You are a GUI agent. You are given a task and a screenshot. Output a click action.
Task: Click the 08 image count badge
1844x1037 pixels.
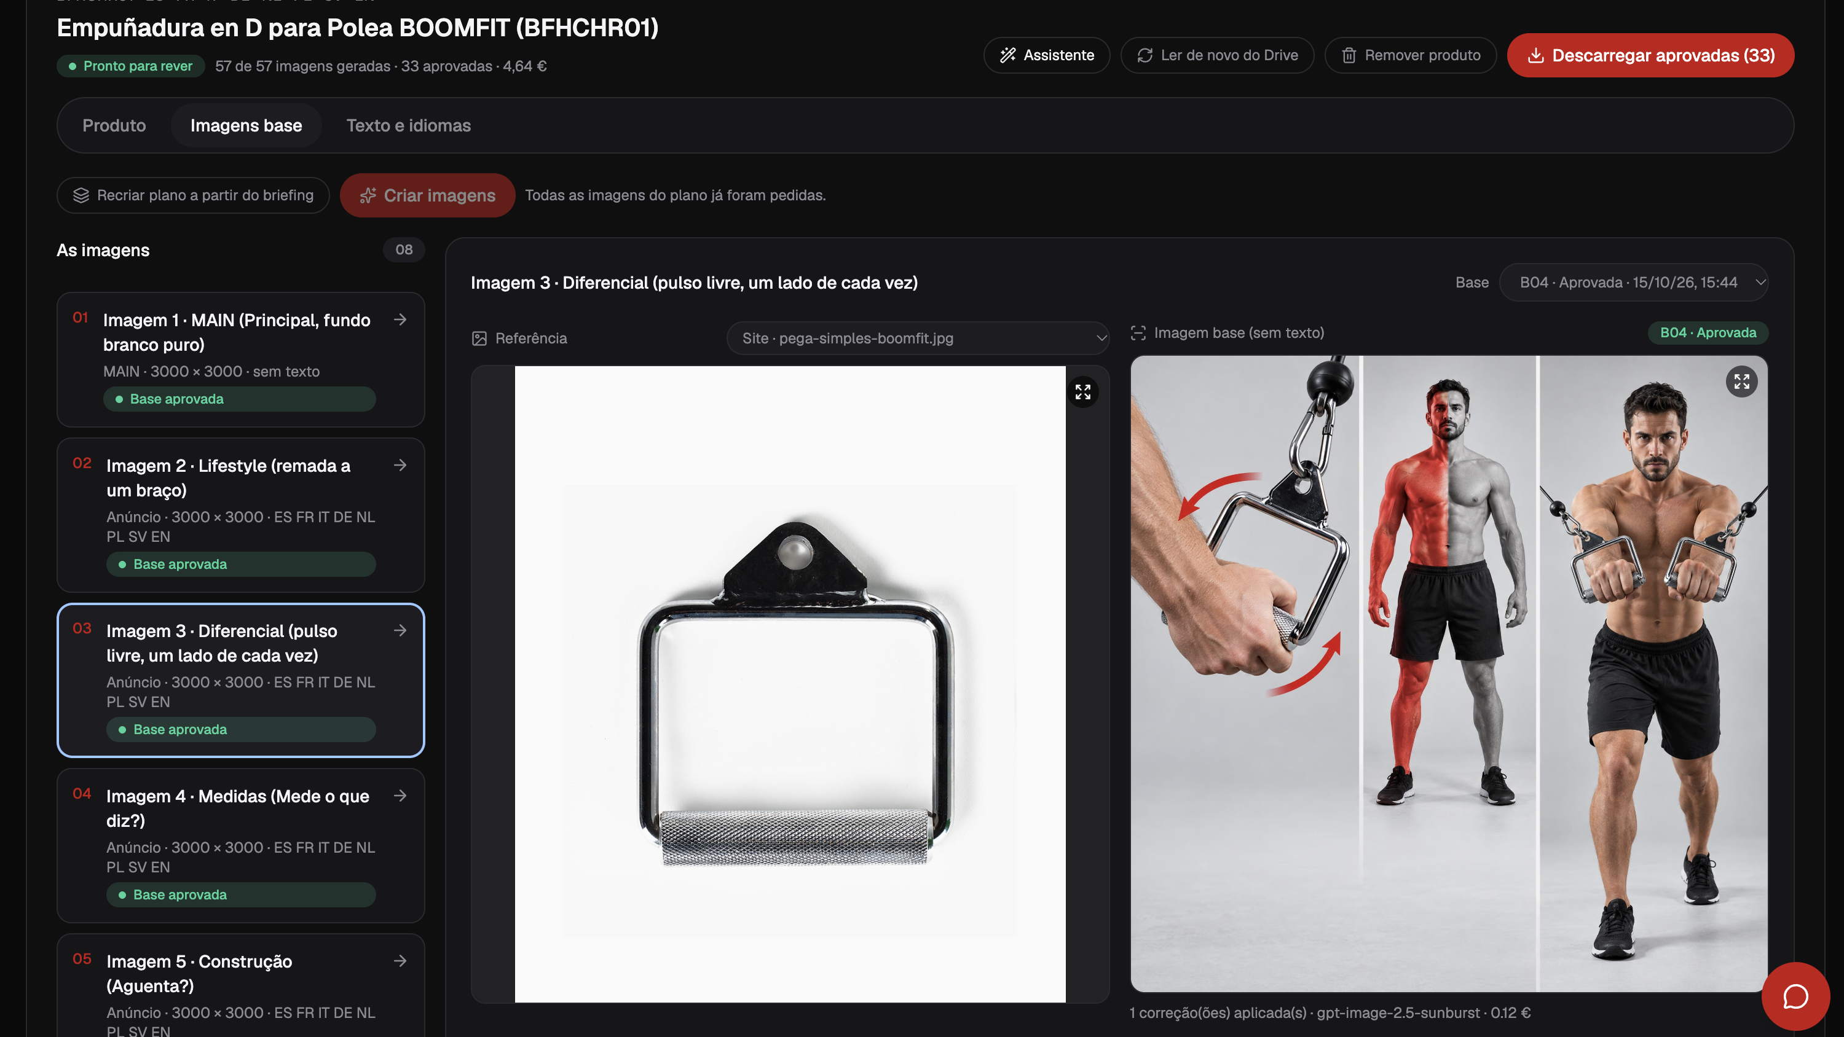pyautogui.click(x=404, y=250)
